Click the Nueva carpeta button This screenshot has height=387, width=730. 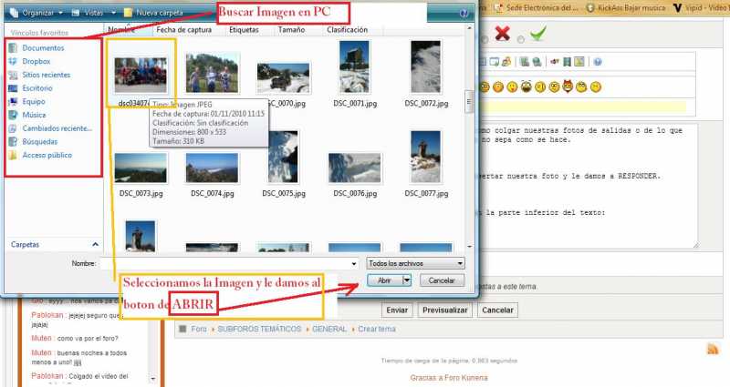pyautogui.click(x=153, y=13)
